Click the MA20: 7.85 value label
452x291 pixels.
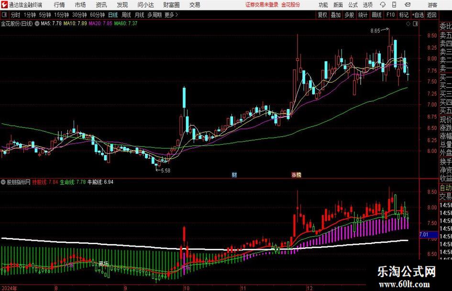click(100, 23)
